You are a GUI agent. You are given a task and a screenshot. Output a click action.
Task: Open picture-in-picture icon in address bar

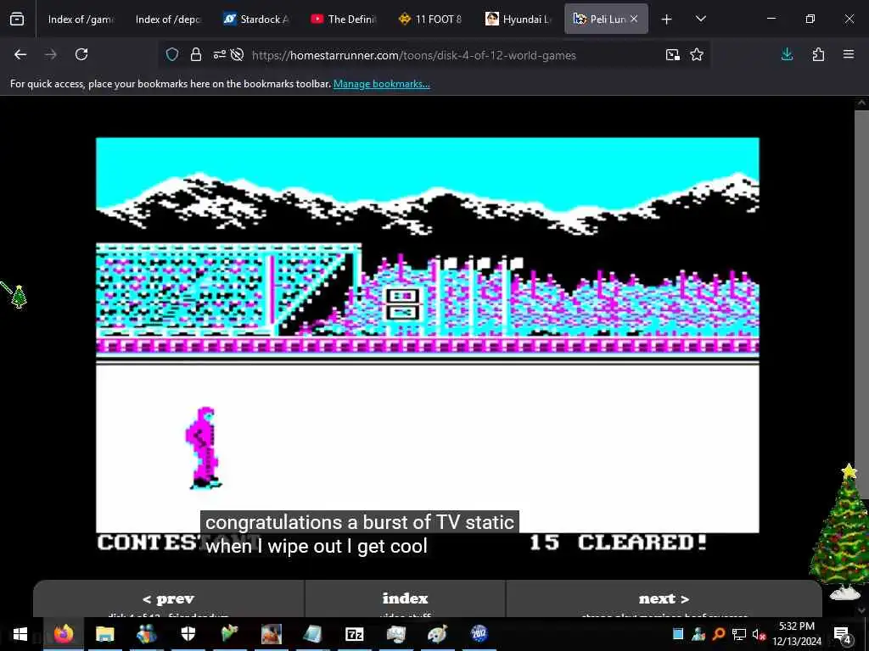pos(673,54)
